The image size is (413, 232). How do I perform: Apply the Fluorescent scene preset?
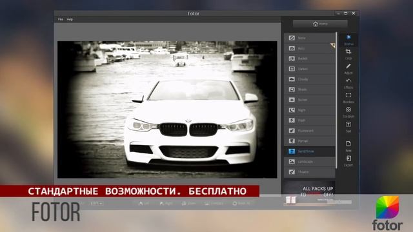click(x=310, y=130)
